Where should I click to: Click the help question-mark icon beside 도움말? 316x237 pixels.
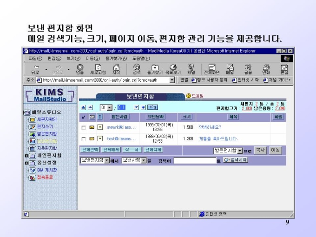(188, 96)
